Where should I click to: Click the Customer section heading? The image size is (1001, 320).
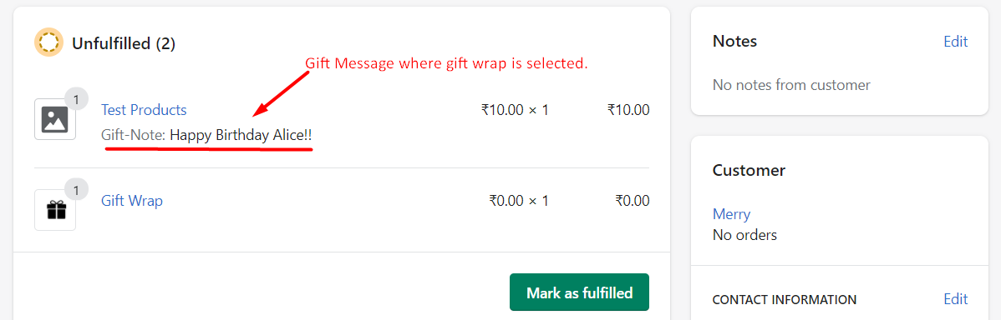(x=749, y=171)
